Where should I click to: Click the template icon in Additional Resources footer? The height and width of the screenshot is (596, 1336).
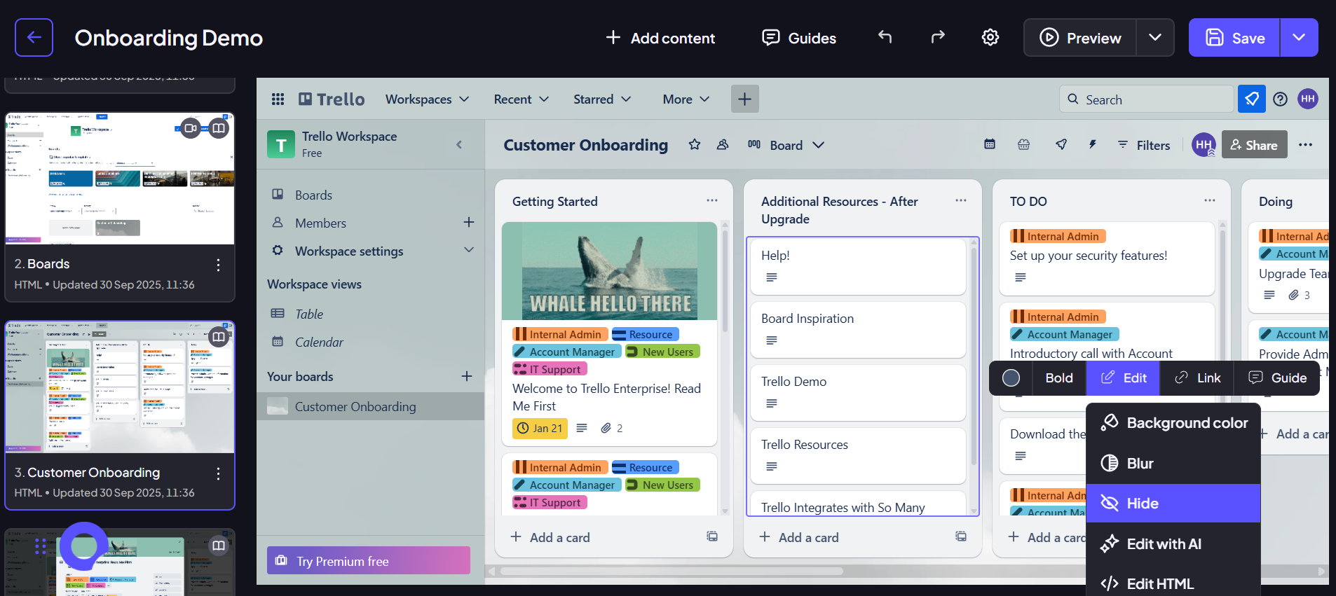coord(961,536)
